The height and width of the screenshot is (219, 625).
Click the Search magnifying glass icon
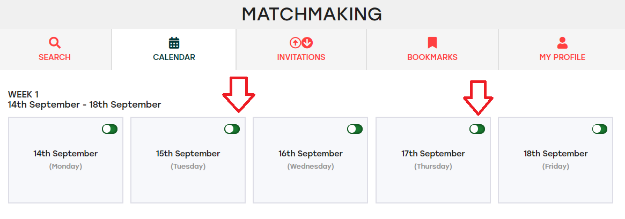click(x=55, y=43)
